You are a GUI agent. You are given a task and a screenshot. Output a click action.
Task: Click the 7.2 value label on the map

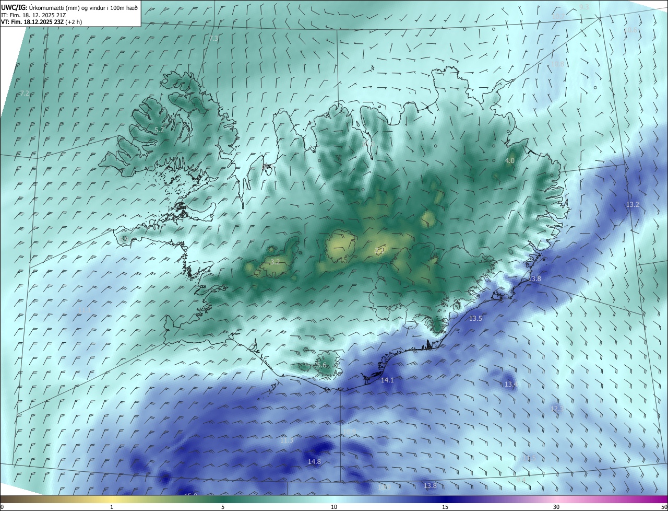click(x=25, y=93)
